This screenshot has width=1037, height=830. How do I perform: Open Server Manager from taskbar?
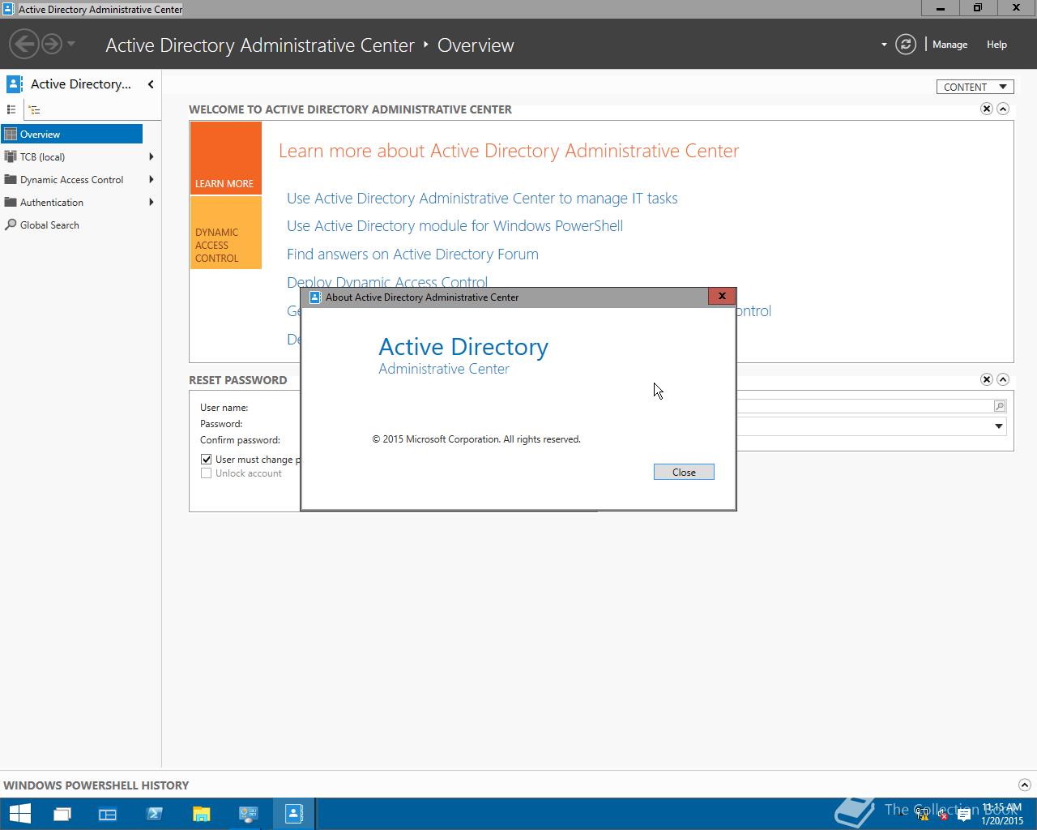108,814
